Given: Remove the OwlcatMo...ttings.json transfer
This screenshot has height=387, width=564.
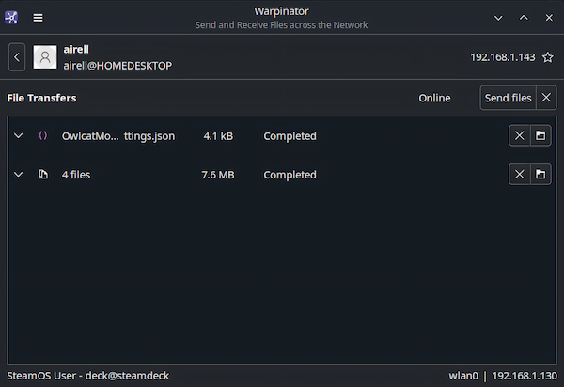Looking at the screenshot, I should pyautogui.click(x=519, y=136).
